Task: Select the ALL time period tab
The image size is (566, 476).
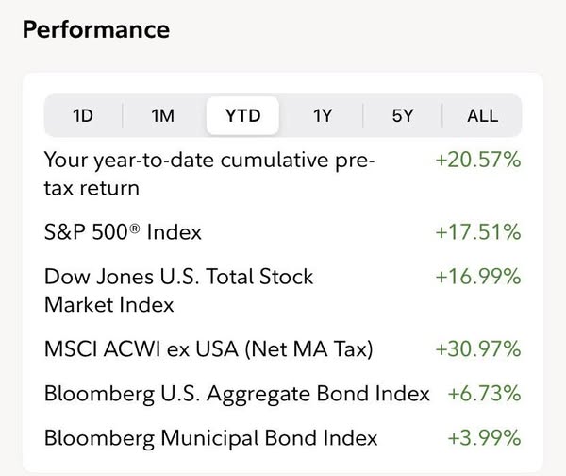Action: click(x=482, y=116)
